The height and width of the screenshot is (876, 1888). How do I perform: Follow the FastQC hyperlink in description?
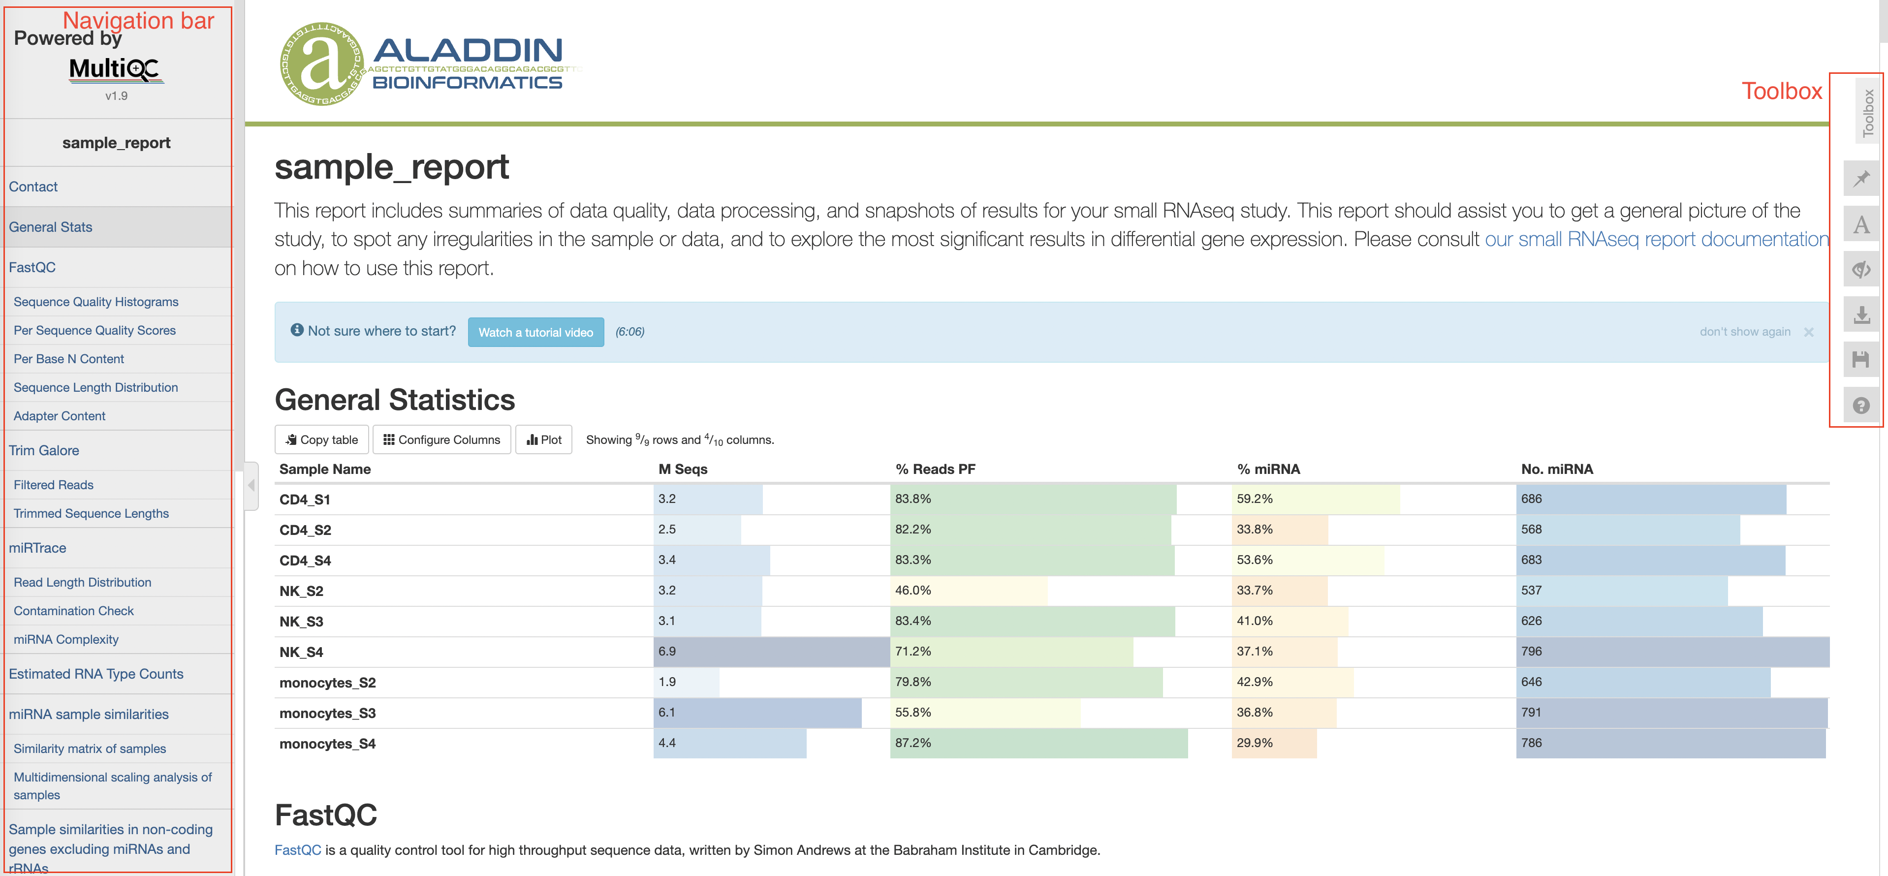[x=298, y=849]
